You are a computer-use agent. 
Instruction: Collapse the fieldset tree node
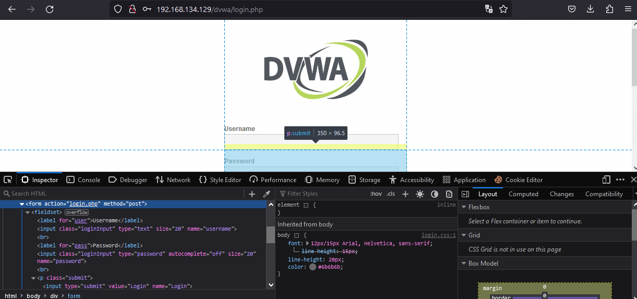coord(28,212)
